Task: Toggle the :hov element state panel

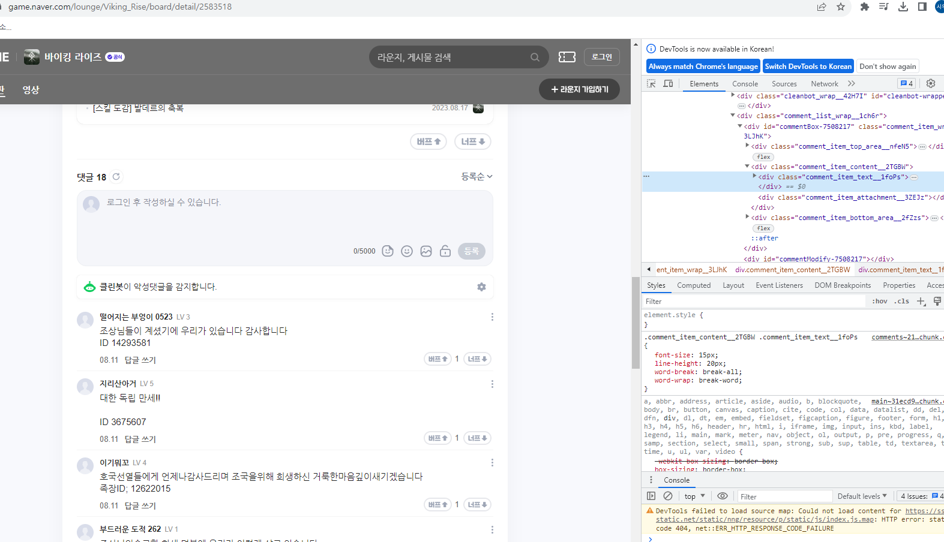Action: point(879,302)
